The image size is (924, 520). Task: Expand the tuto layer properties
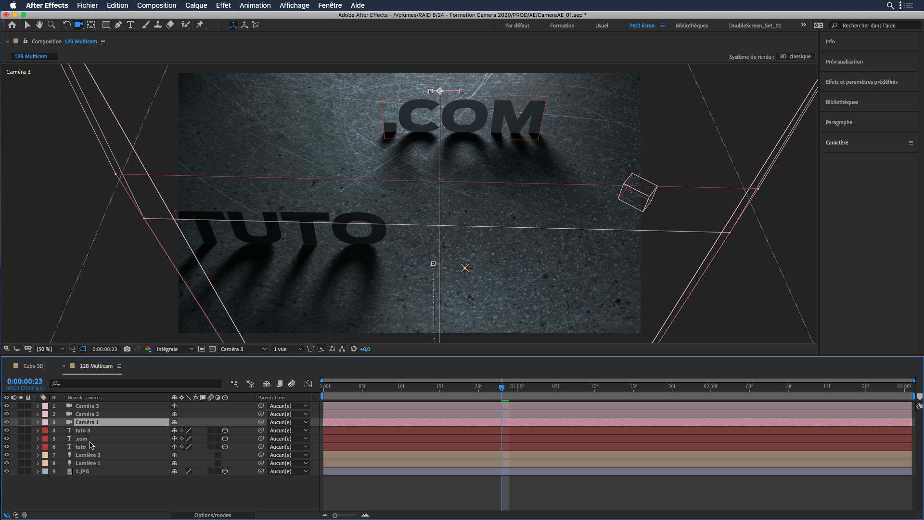(x=38, y=447)
